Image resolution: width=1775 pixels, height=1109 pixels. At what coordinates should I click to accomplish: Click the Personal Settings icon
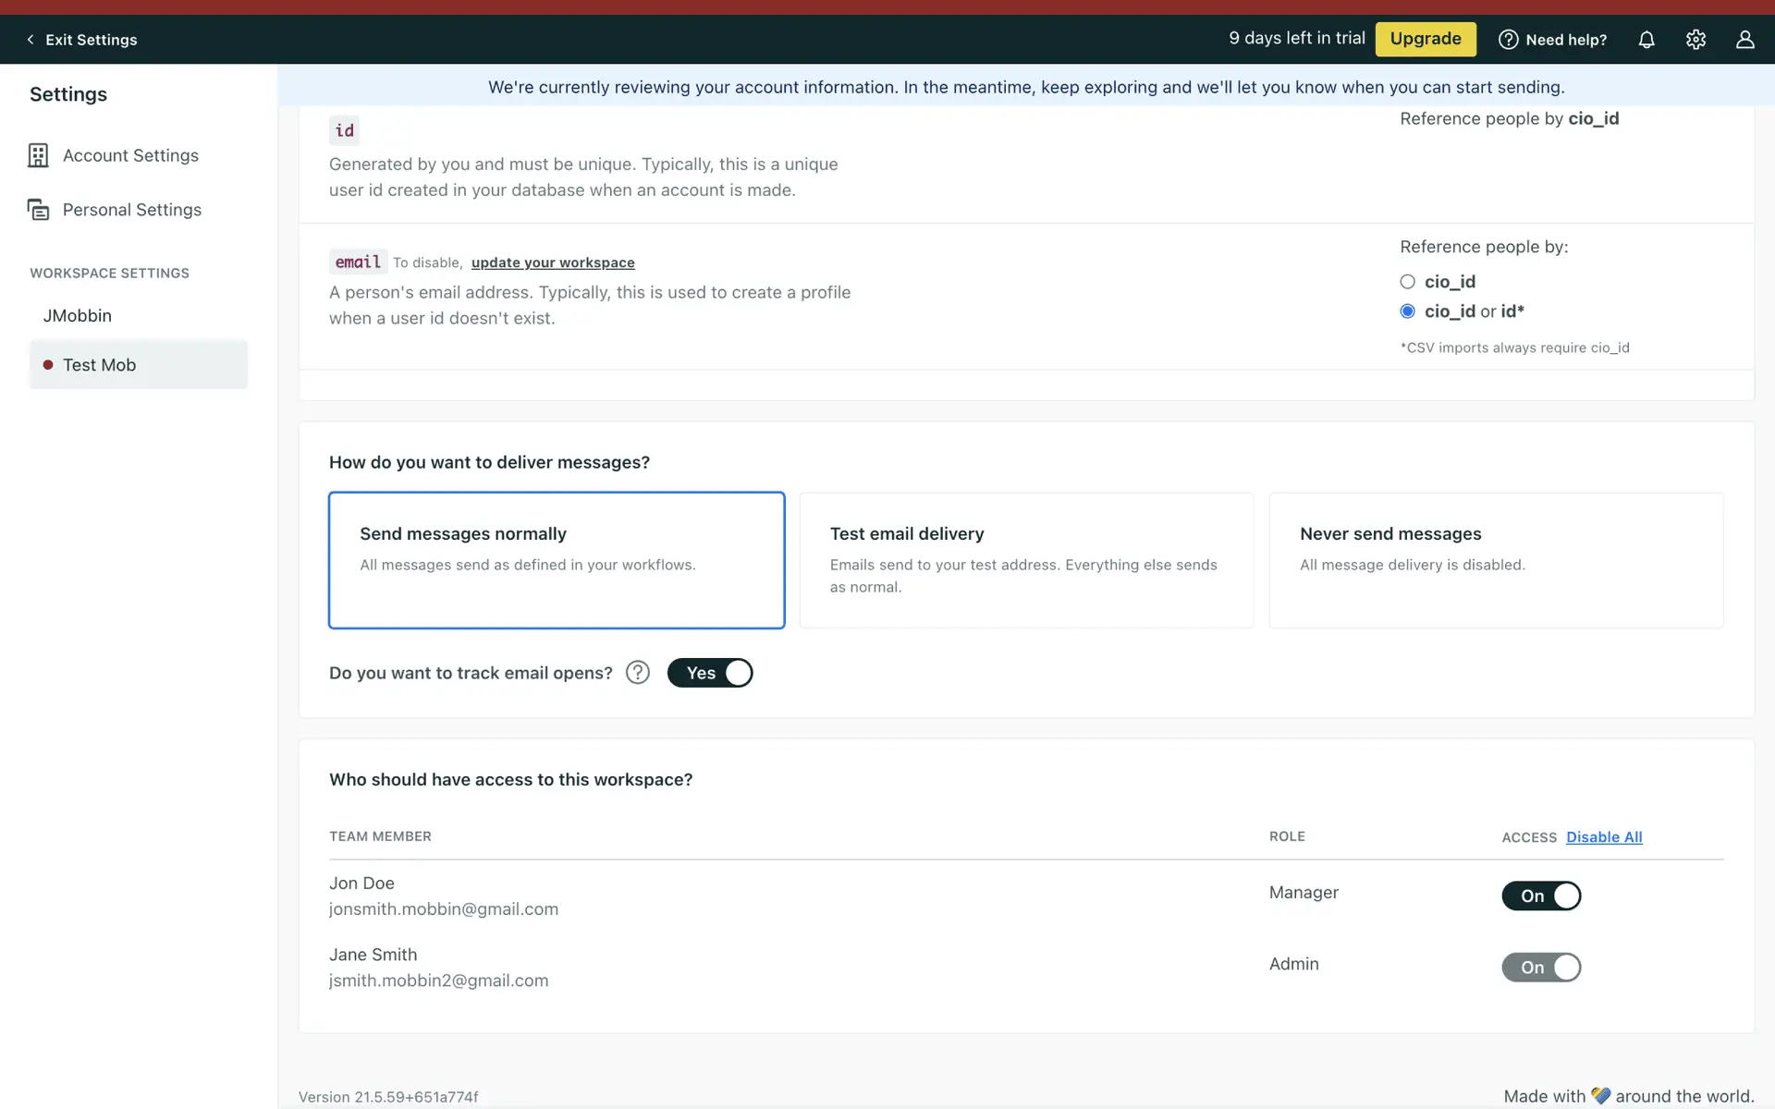click(38, 210)
